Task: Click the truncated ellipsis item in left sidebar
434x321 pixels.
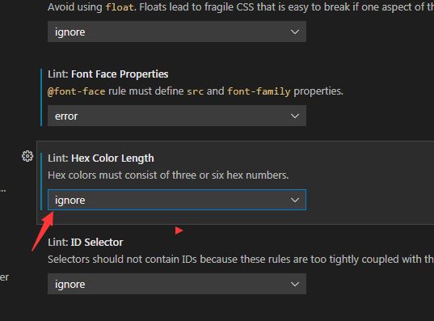Action: [x=2, y=190]
